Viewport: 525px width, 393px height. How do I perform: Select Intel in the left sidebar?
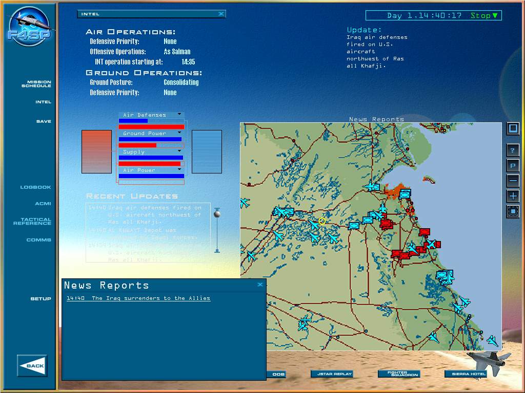pos(43,102)
